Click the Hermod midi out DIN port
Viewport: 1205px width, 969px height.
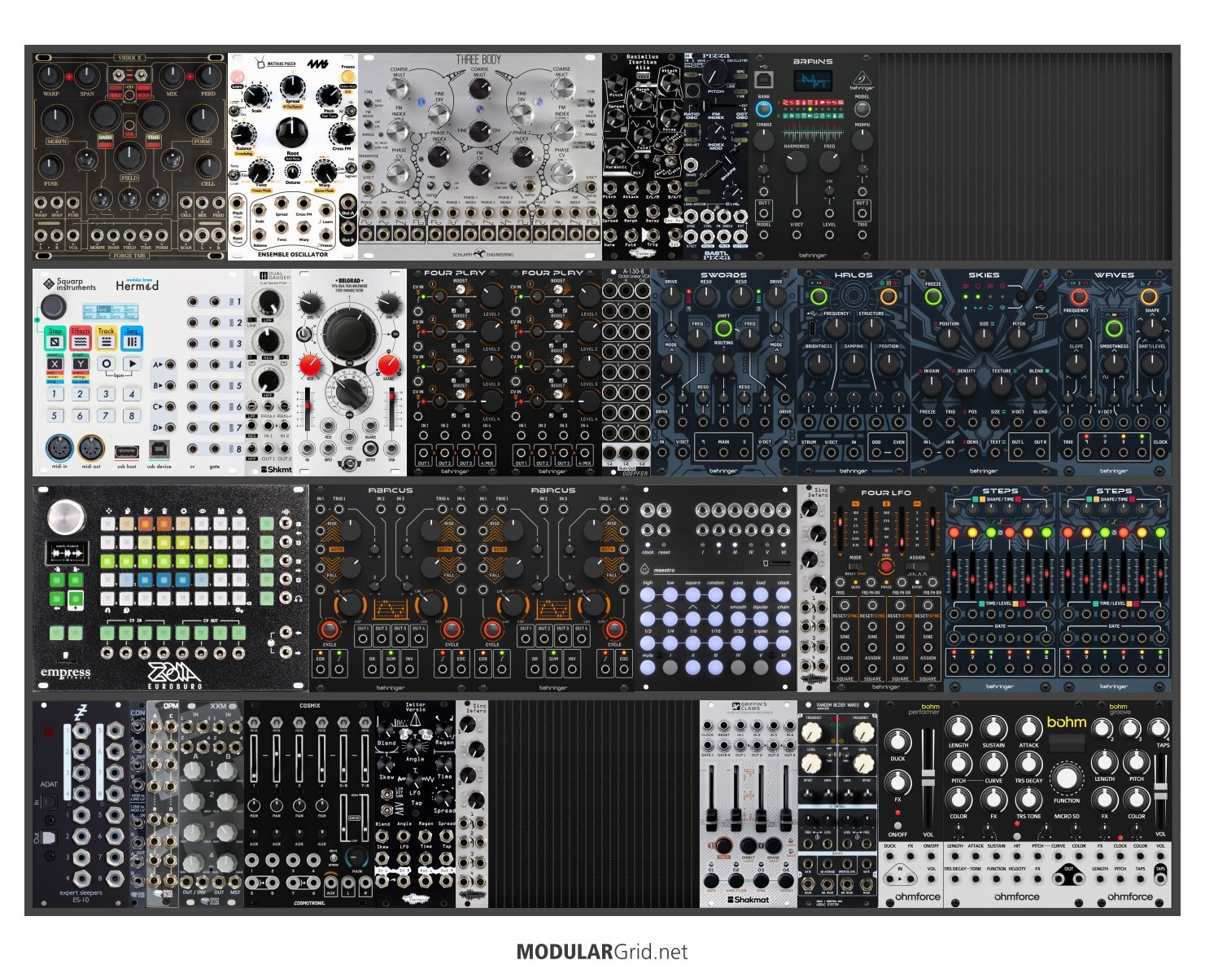click(x=91, y=448)
